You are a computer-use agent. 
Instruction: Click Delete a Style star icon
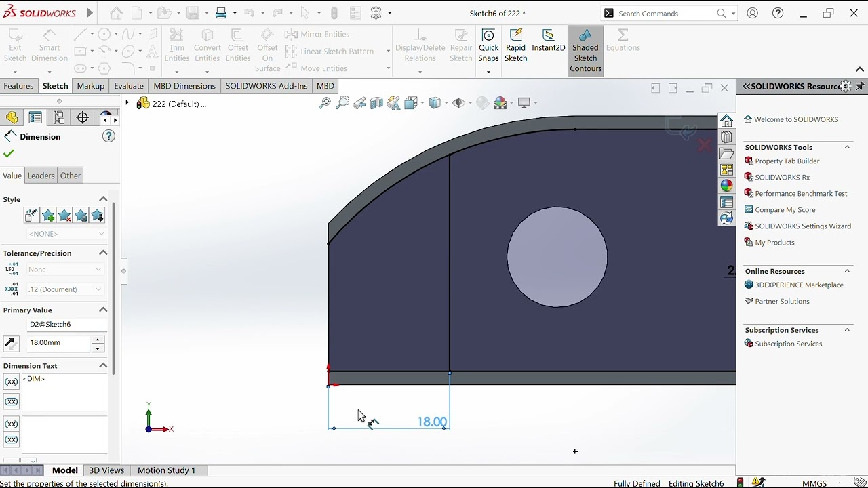(x=64, y=216)
